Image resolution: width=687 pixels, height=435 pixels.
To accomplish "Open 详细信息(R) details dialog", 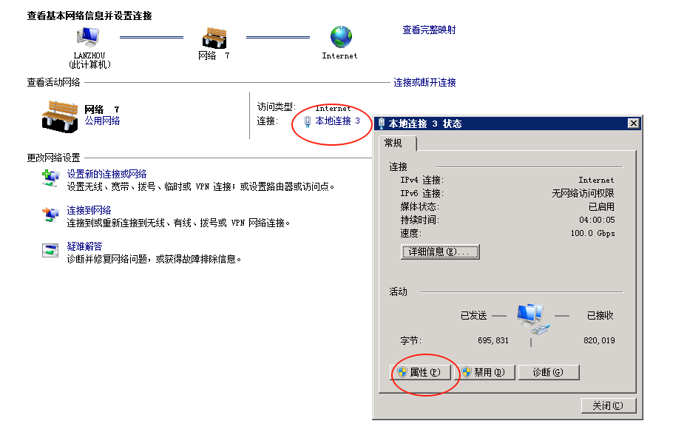I will pyautogui.click(x=439, y=252).
